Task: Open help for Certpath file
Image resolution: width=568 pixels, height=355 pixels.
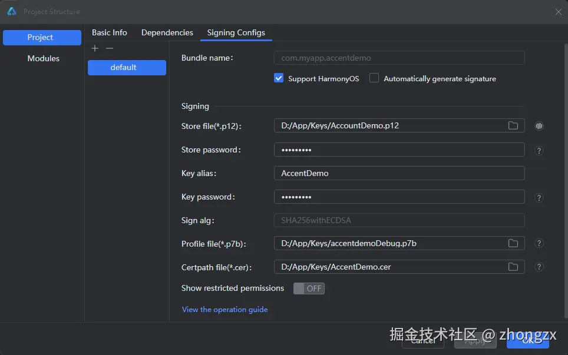Action: point(539,267)
